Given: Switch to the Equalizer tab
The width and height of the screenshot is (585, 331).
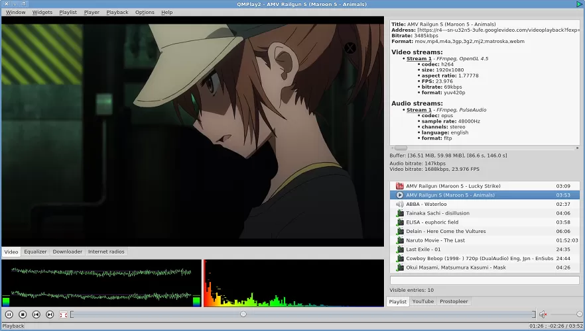Looking at the screenshot, I should tap(35, 252).
